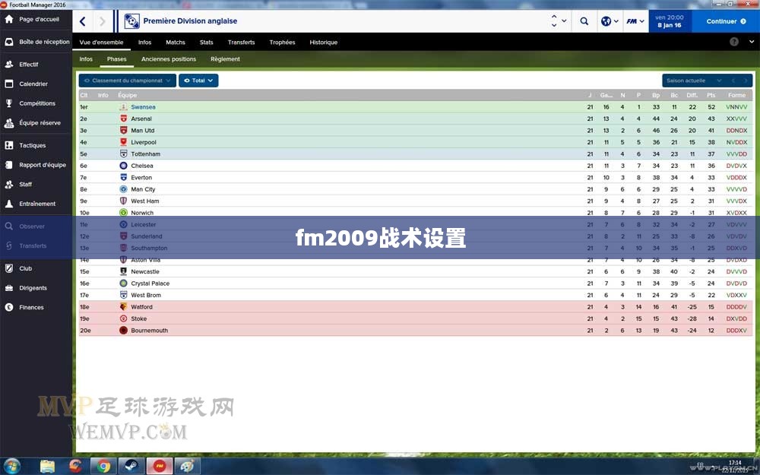Open File Explorer in taskbar
This screenshot has height=475, width=760.
(47, 467)
